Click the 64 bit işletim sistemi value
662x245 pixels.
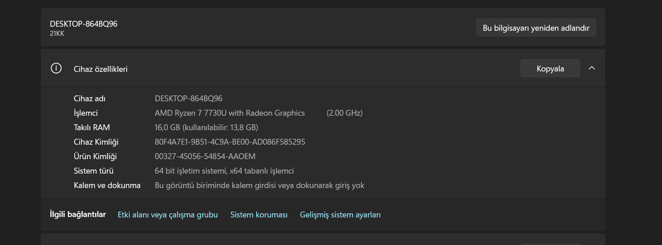[224, 171]
